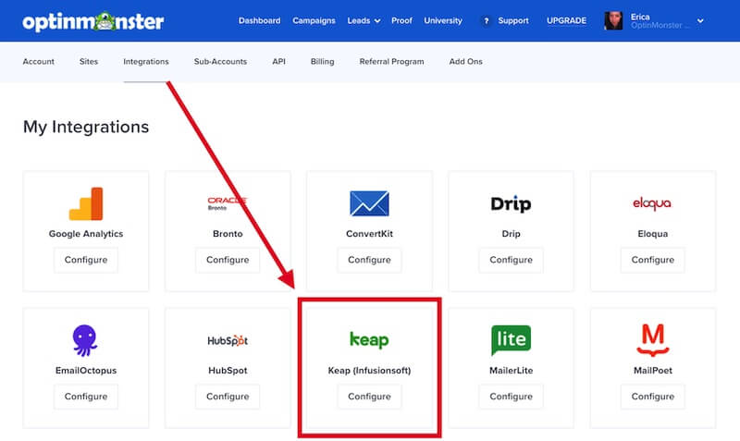Click Erica's profile avatar
Viewport: 740px width, 441px height.
(613, 20)
